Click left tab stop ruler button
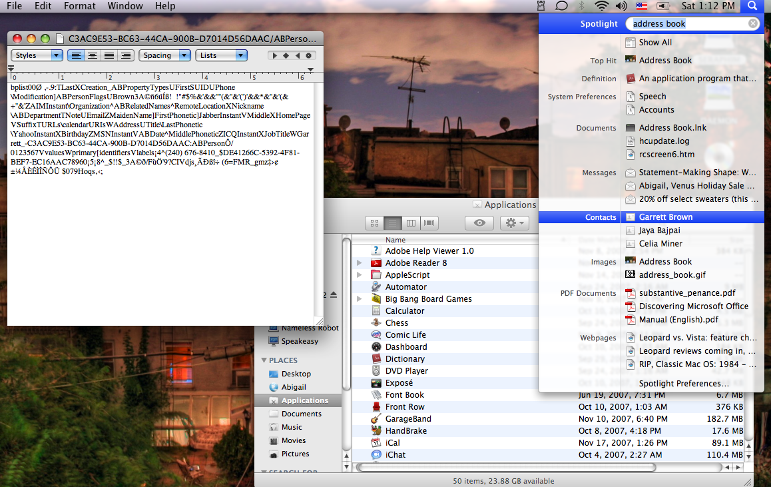 274,55
